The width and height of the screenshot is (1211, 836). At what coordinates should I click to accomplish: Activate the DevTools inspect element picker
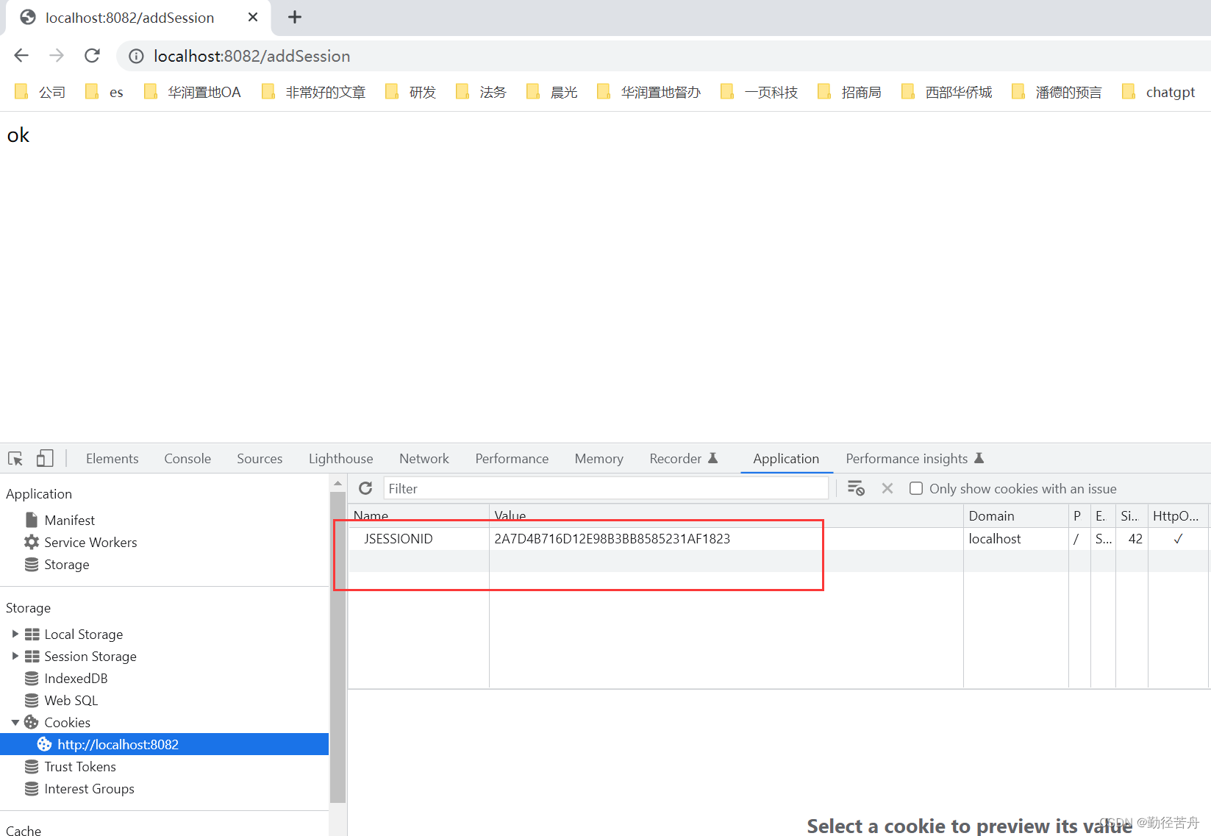coord(15,459)
